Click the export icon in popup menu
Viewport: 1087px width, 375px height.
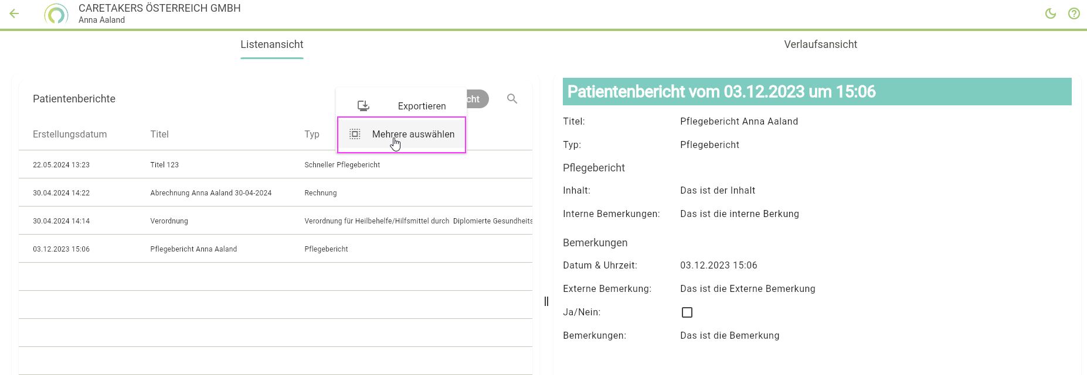(364, 106)
